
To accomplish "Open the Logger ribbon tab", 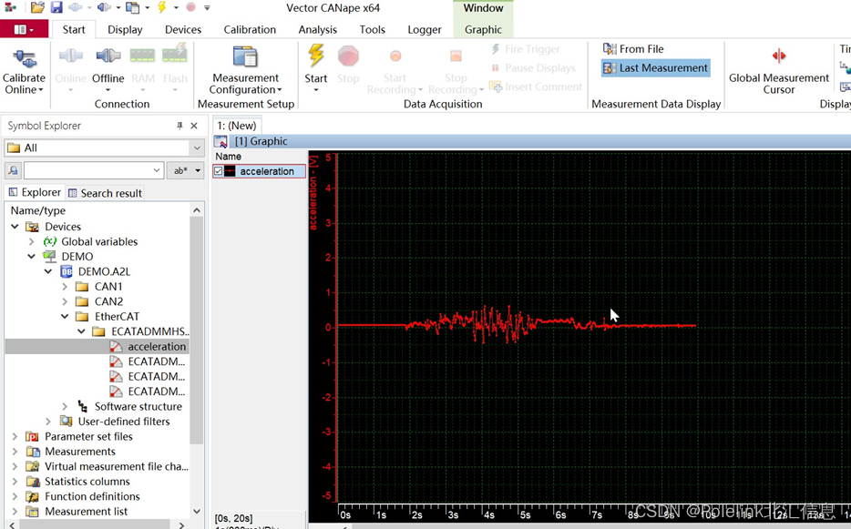I will tap(425, 29).
